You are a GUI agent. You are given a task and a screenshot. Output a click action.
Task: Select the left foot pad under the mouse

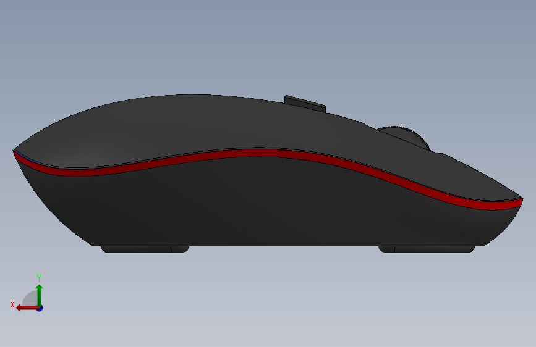(x=145, y=249)
